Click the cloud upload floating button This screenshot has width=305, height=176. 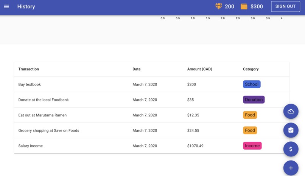291,111
